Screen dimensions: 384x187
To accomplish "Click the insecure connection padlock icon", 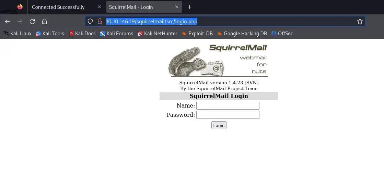I will tap(100, 22).
